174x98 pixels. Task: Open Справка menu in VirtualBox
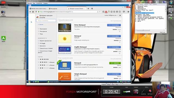(x=45, y=3)
